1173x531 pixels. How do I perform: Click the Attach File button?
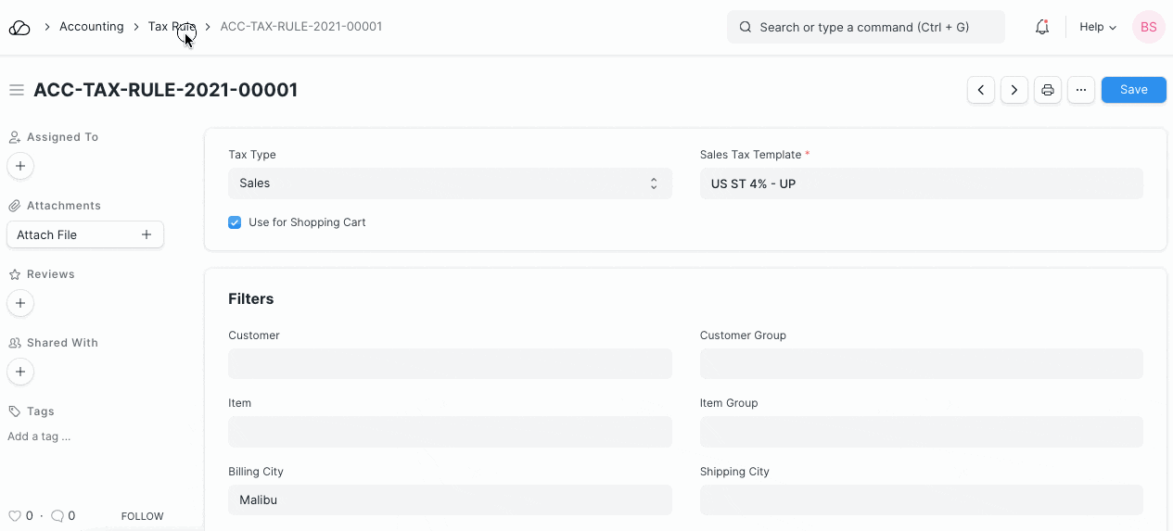pyautogui.click(x=84, y=234)
